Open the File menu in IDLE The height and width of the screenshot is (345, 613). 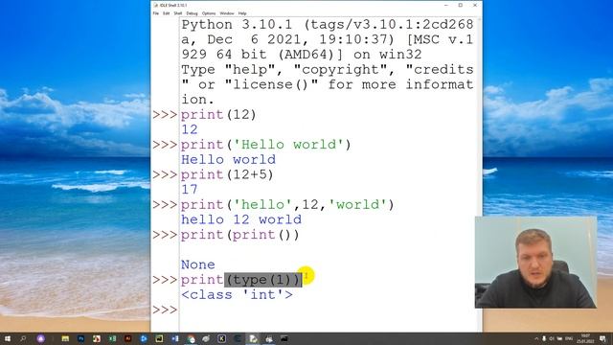click(155, 13)
